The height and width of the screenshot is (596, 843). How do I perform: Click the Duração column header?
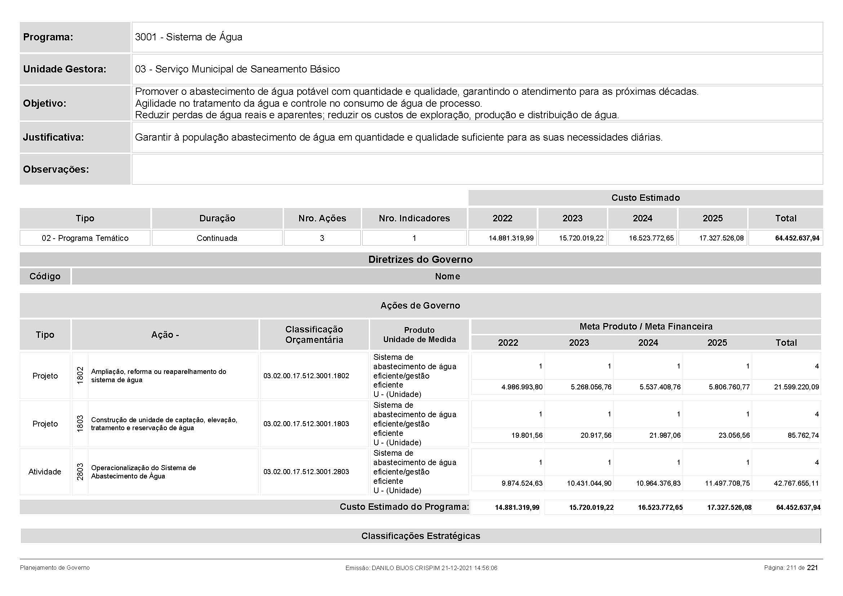pos(217,218)
